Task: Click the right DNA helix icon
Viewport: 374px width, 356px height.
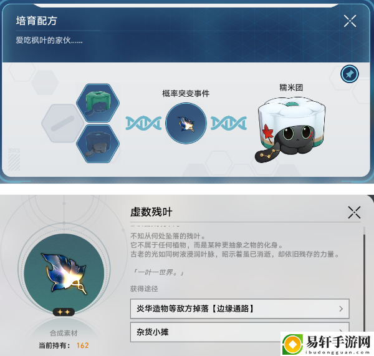Action: 229,123
